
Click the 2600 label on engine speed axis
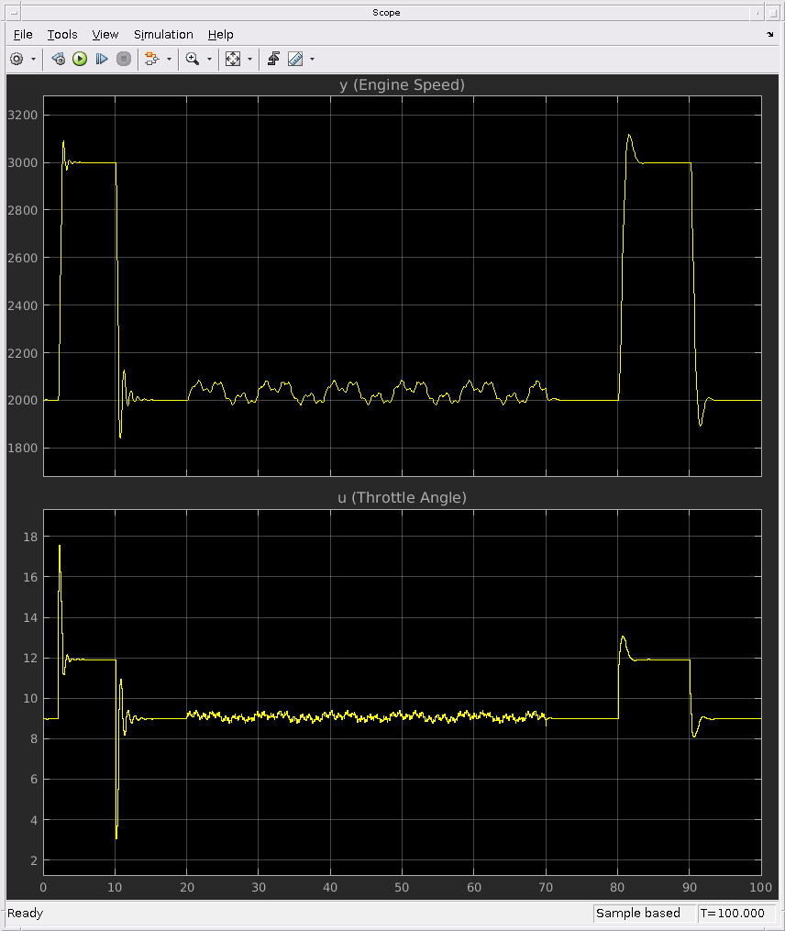[23, 258]
